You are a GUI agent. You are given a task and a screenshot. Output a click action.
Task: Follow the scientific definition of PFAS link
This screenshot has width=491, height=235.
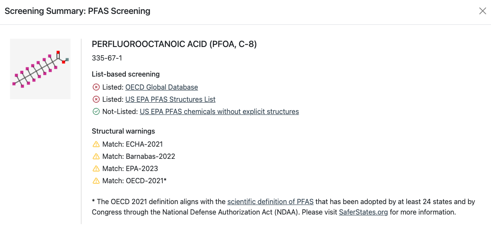tap(271, 202)
